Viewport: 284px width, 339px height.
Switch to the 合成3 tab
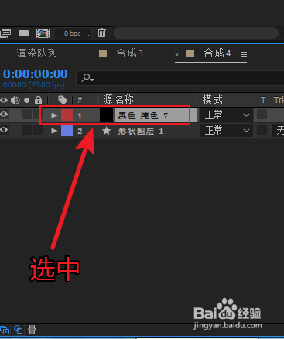tap(130, 53)
